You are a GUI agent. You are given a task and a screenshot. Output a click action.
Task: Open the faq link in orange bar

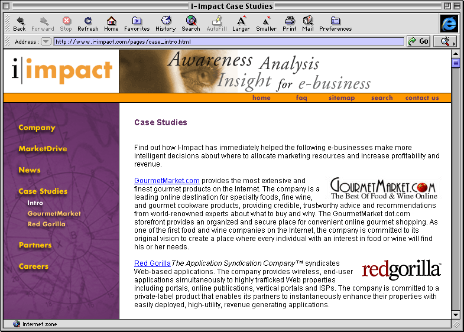tap(301, 98)
